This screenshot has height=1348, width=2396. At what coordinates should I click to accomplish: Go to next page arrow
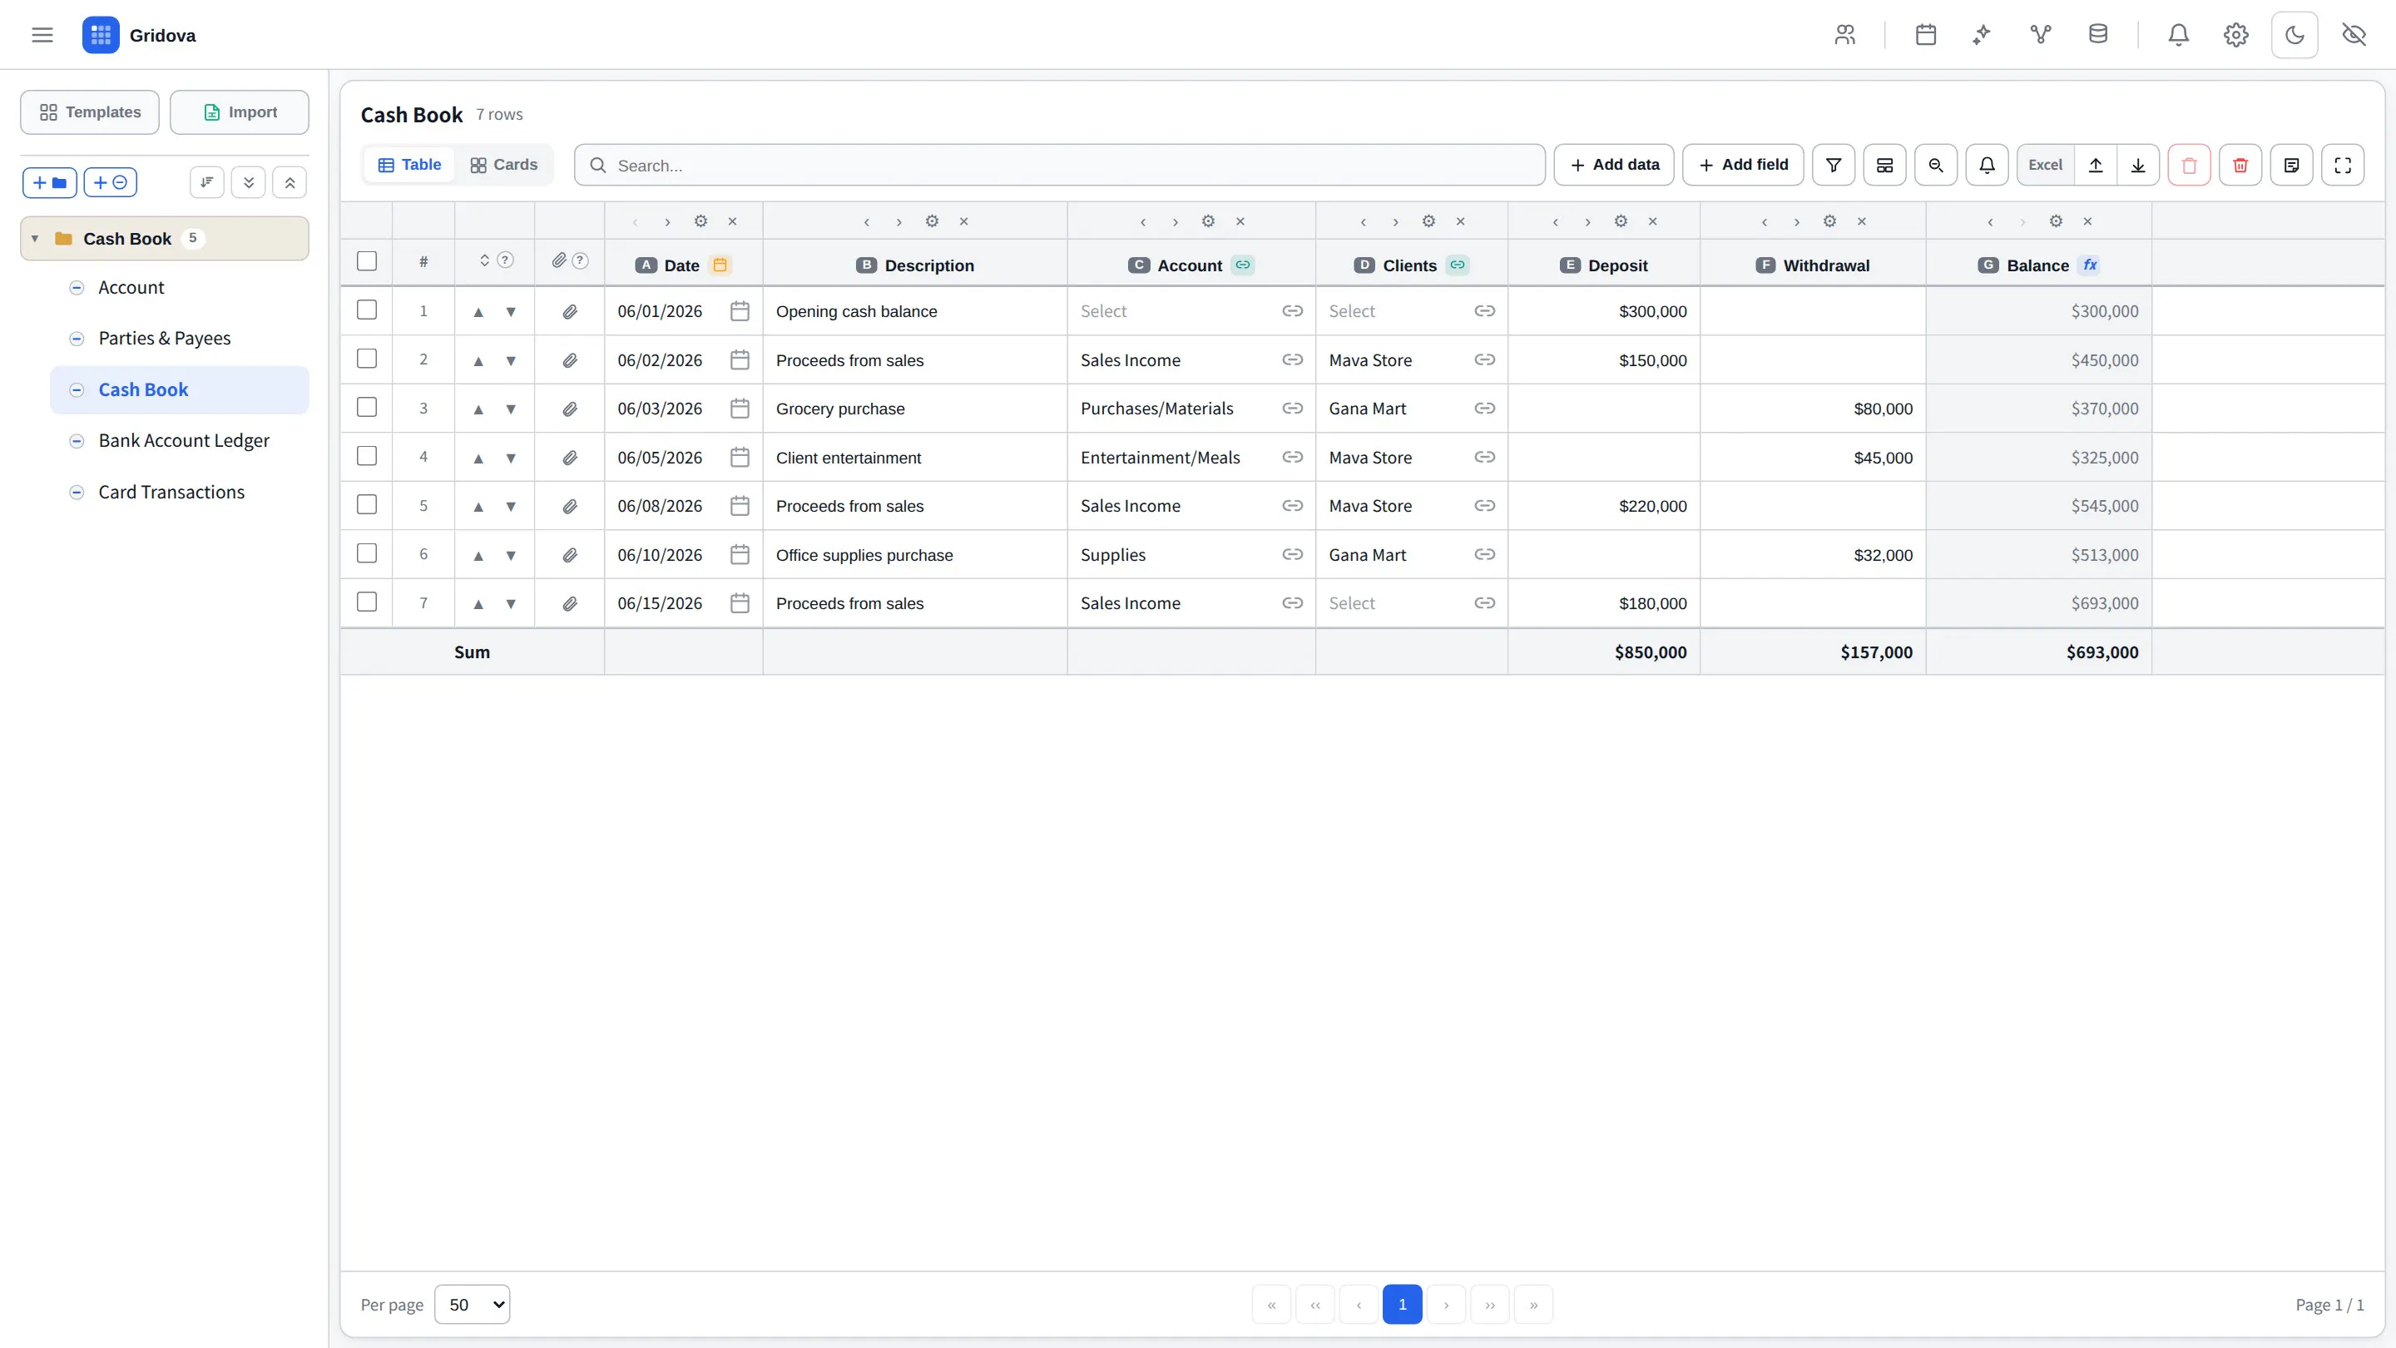pos(1445,1303)
